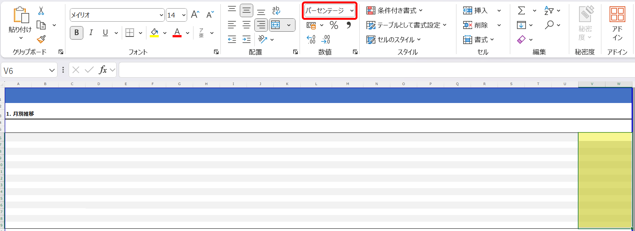Image resolution: width=635 pixels, height=231 pixels.
Task: Apply the yellow fill color swatch
Action: point(154,33)
